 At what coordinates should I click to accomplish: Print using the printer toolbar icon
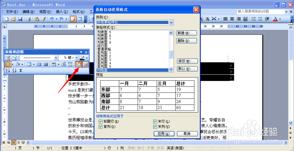pos(28,19)
